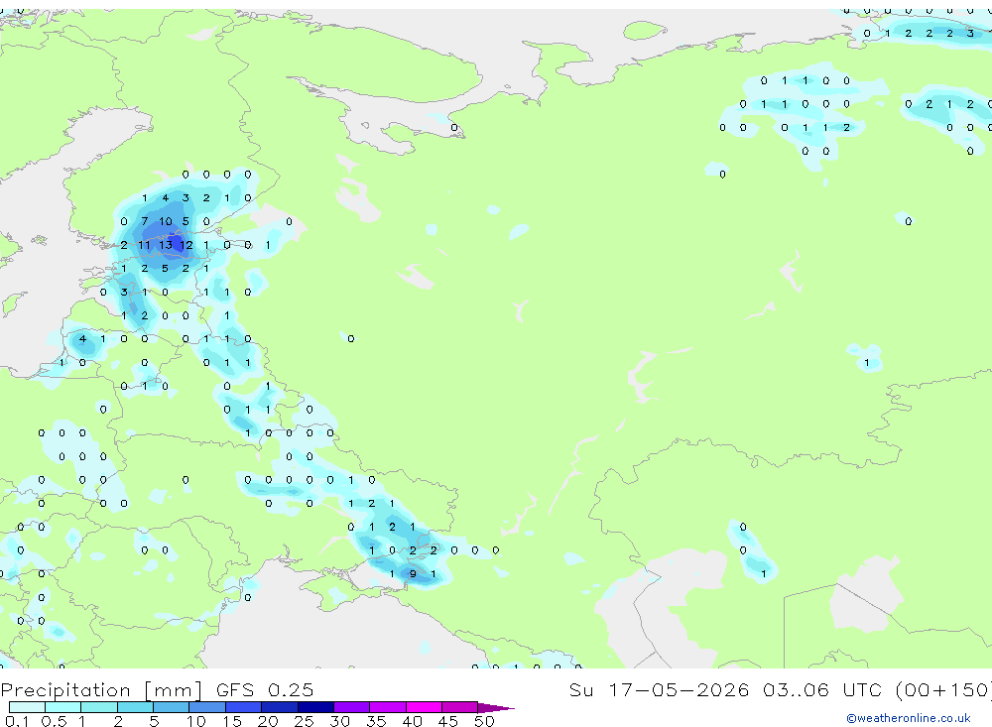This screenshot has width=992, height=727.
Task: Click the '12' precipitation value on the map
Action: [186, 245]
